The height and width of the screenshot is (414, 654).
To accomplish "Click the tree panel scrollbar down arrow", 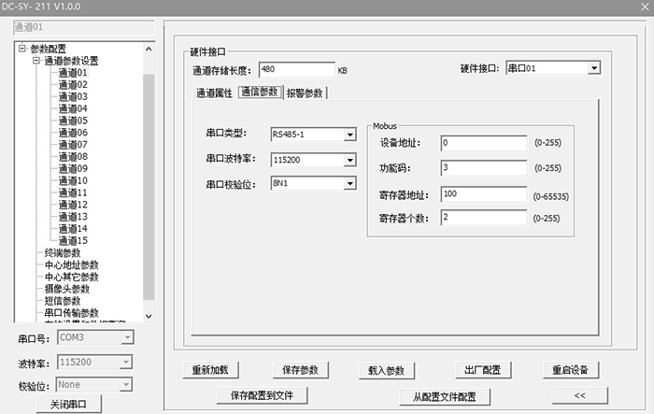I will (149, 318).
